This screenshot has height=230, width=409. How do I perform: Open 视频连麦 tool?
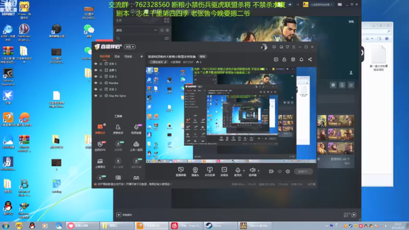click(x=136, y=129)
